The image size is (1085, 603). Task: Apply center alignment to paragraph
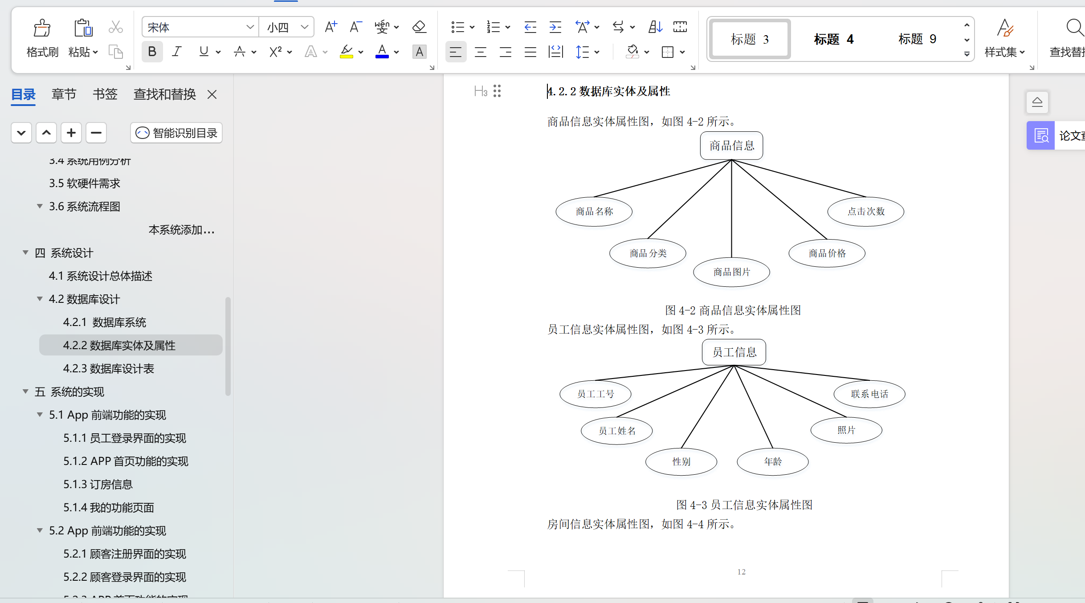(480, 52)
